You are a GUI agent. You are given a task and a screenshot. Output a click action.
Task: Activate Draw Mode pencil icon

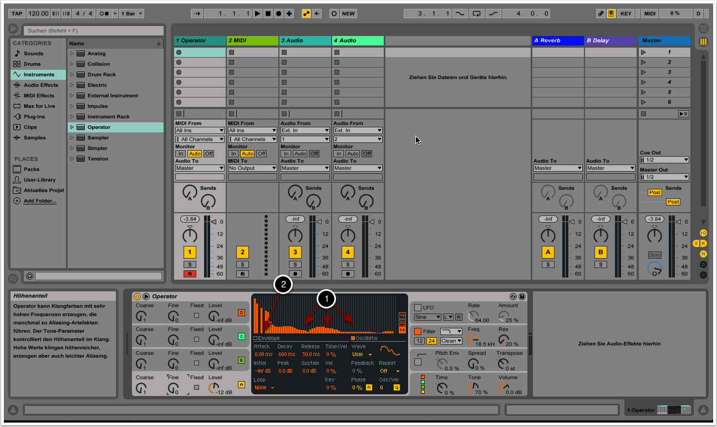pos(601,13)
